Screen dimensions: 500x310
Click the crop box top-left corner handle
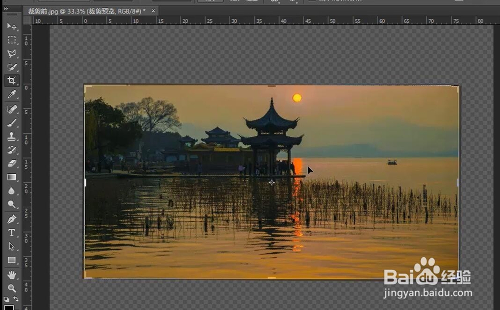pyautogui.click(x=87, y=88)
